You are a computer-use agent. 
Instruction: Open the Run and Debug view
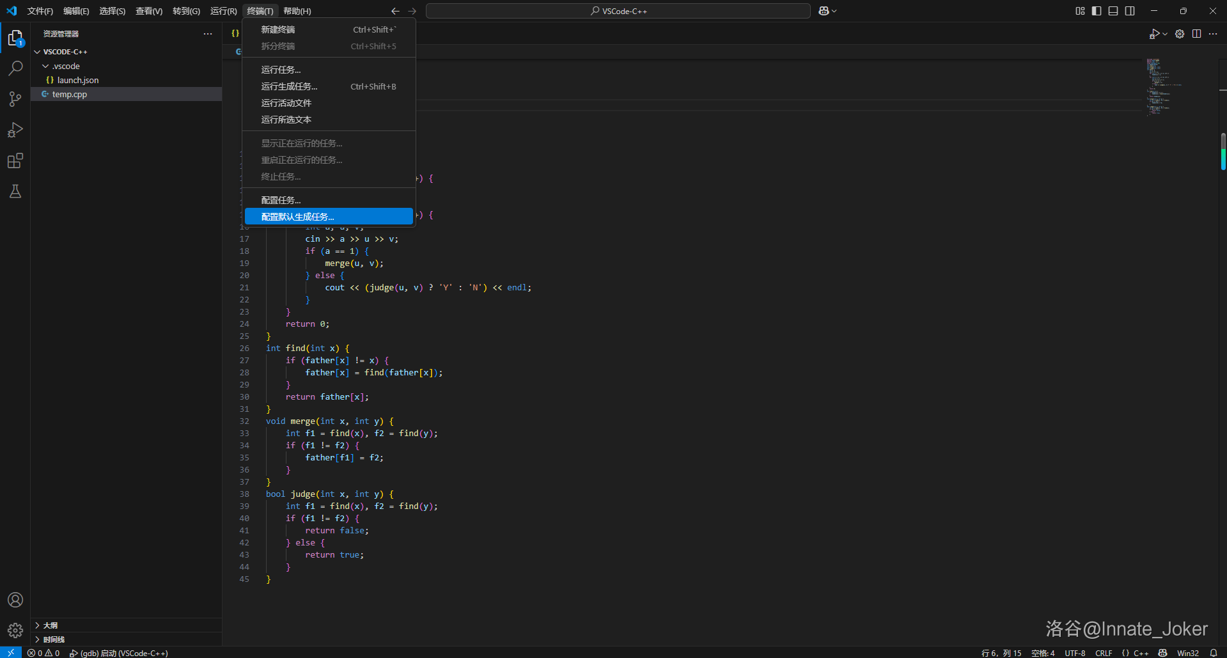click(15, 130)
